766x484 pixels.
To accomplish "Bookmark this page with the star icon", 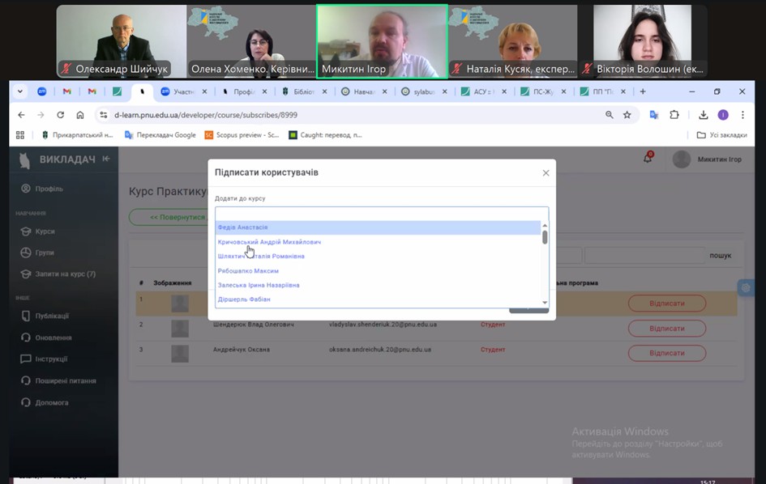I will tap(627, 115).
